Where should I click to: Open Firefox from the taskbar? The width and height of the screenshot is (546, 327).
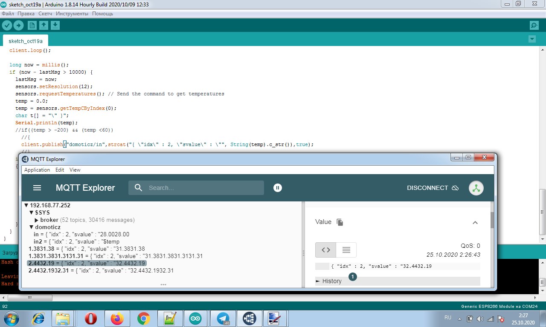tap(116, 318)
